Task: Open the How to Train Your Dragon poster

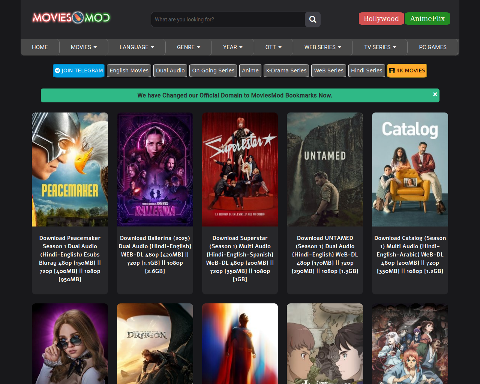Action: click(155, 343)
